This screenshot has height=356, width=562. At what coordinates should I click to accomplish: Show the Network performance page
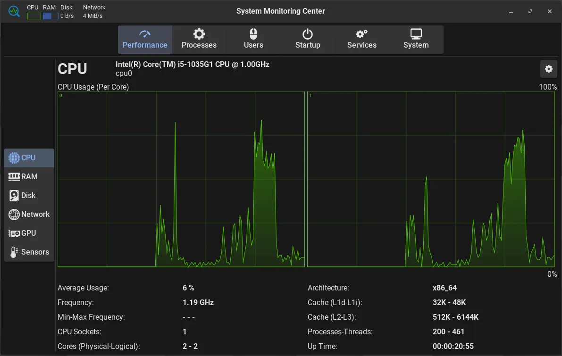pyautogui.click(x=29, y=215)
